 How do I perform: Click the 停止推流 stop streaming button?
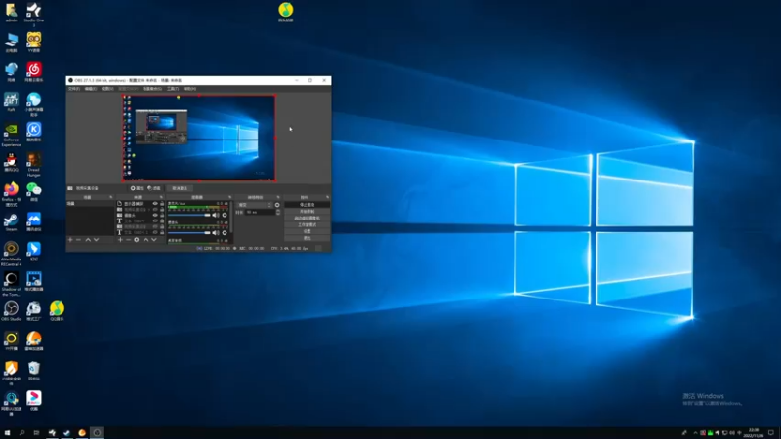(307, 205)
